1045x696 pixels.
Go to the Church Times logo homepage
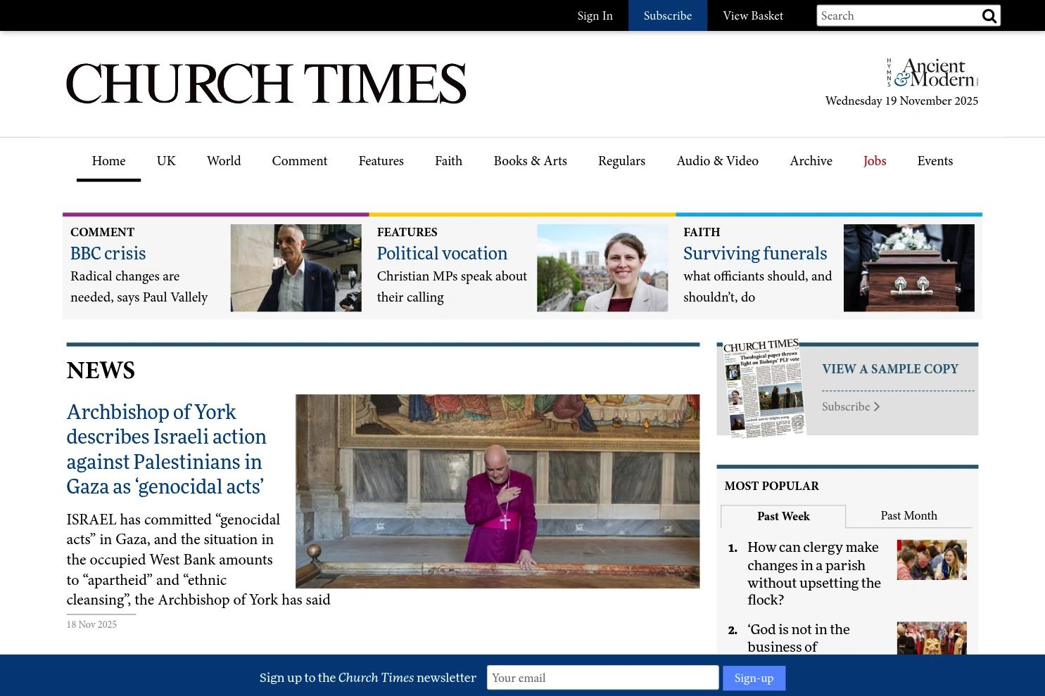266,84
